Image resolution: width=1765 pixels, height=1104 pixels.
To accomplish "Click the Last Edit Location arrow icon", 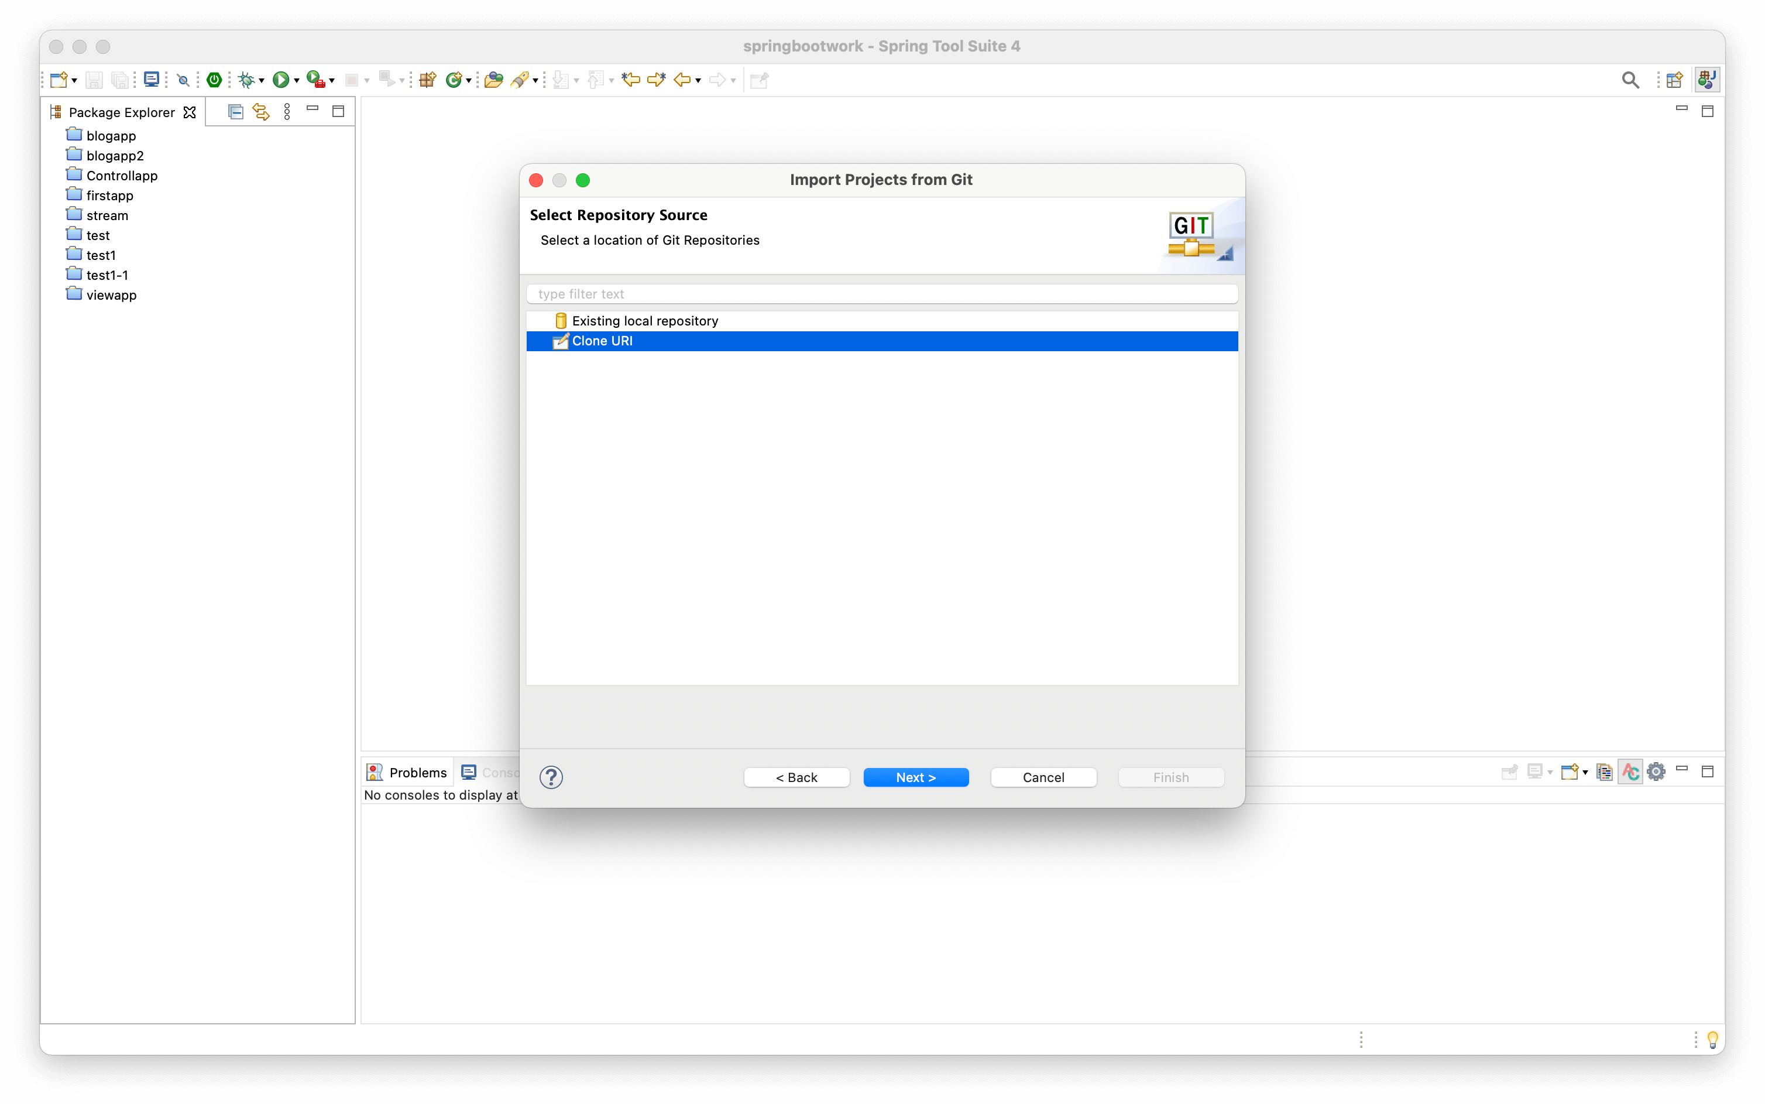I will click(631, 80).
